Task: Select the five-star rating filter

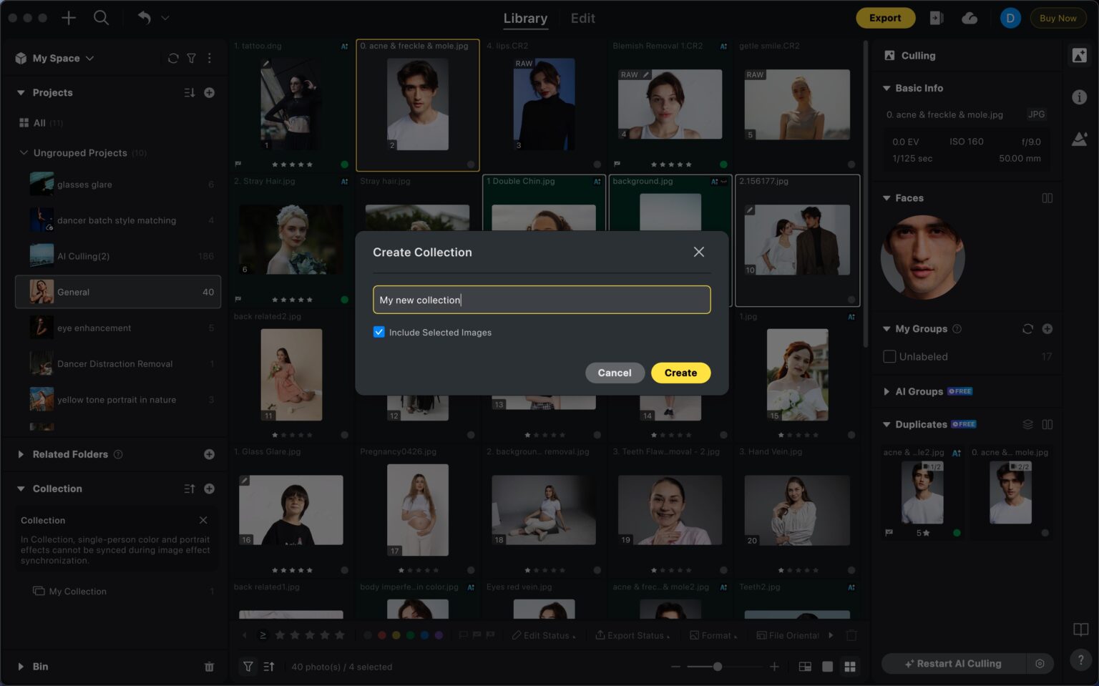Action: click(x=341, y=634)
